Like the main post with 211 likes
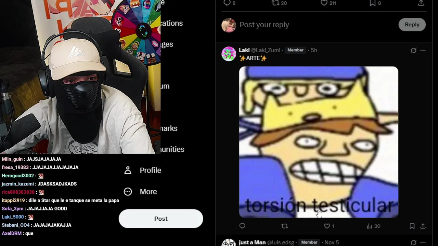438x246 pixels. (x=328, y=3)
